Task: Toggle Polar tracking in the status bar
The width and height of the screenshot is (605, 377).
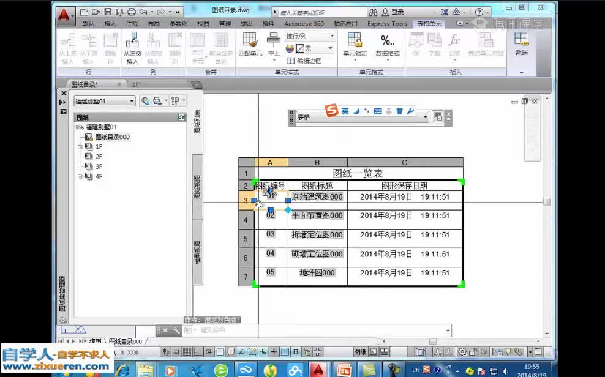Action: [x=209, y=351]
